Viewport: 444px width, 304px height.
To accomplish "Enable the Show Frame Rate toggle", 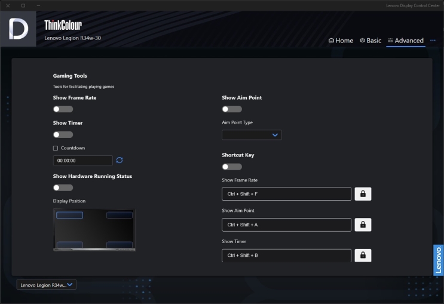I will (x=63, y=109).
